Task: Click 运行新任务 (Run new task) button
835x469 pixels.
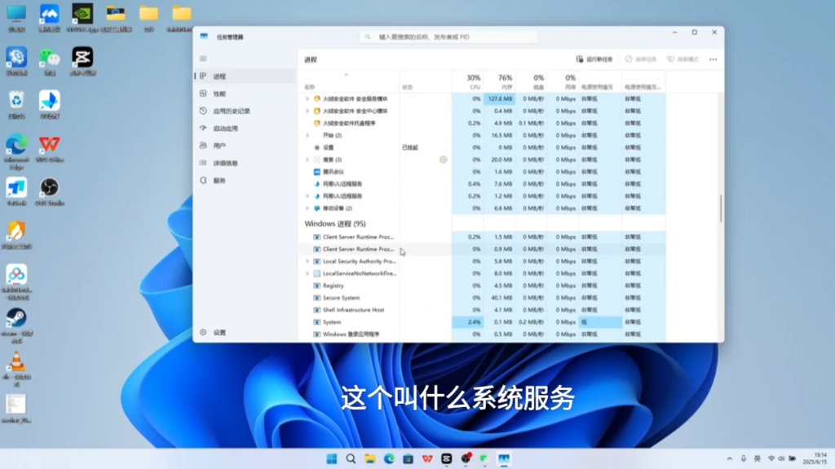Action: click(594, 59)
